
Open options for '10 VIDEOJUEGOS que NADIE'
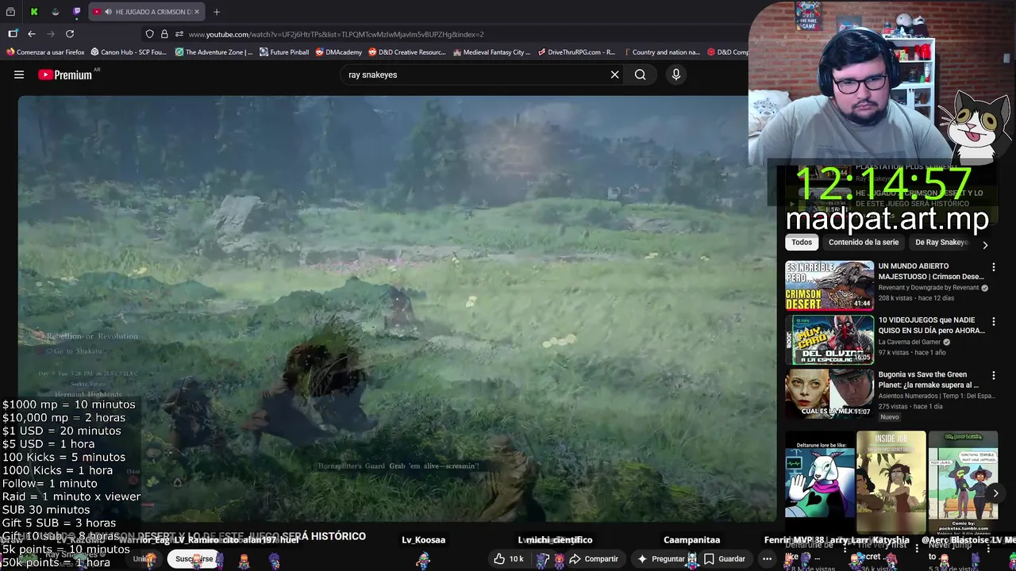(993, 321)
